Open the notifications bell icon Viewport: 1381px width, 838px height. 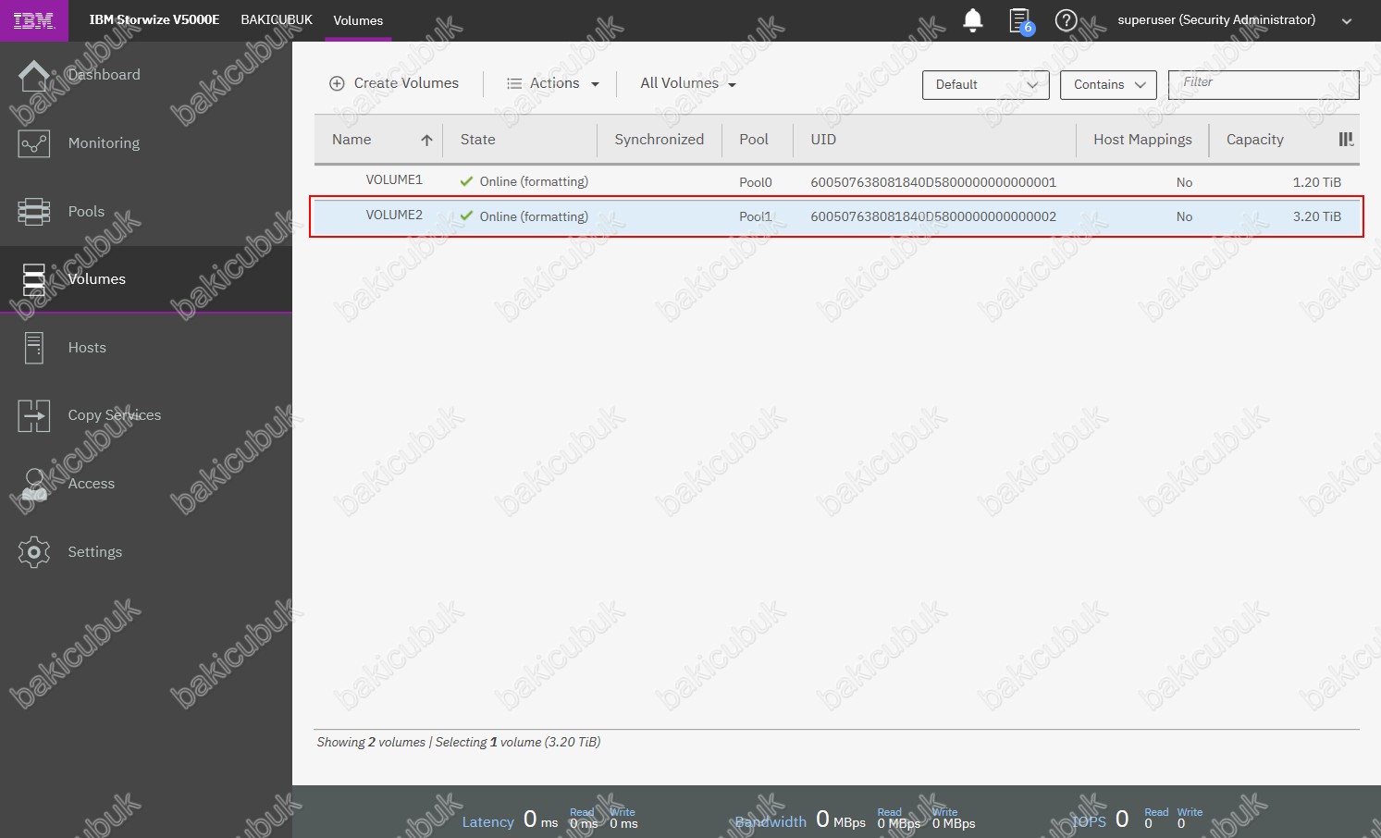[972, 20]
